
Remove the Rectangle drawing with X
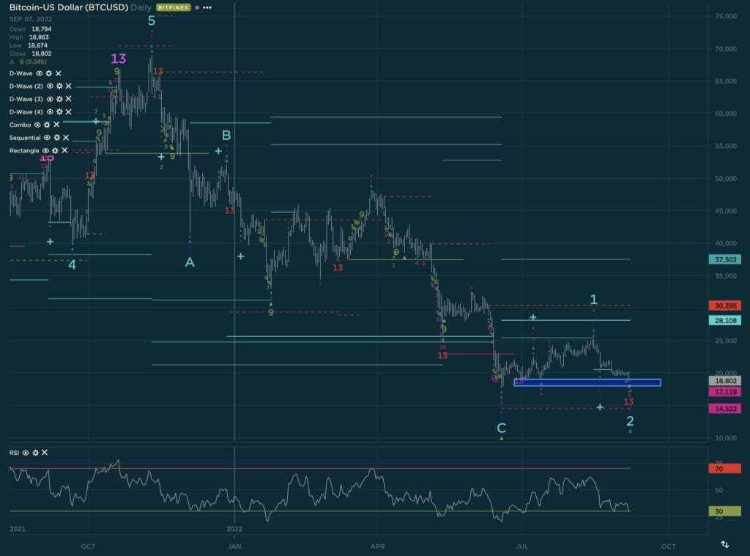pos(64,150)
